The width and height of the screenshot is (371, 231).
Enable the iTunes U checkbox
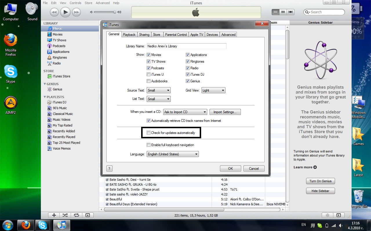click(x=149, y=74)
